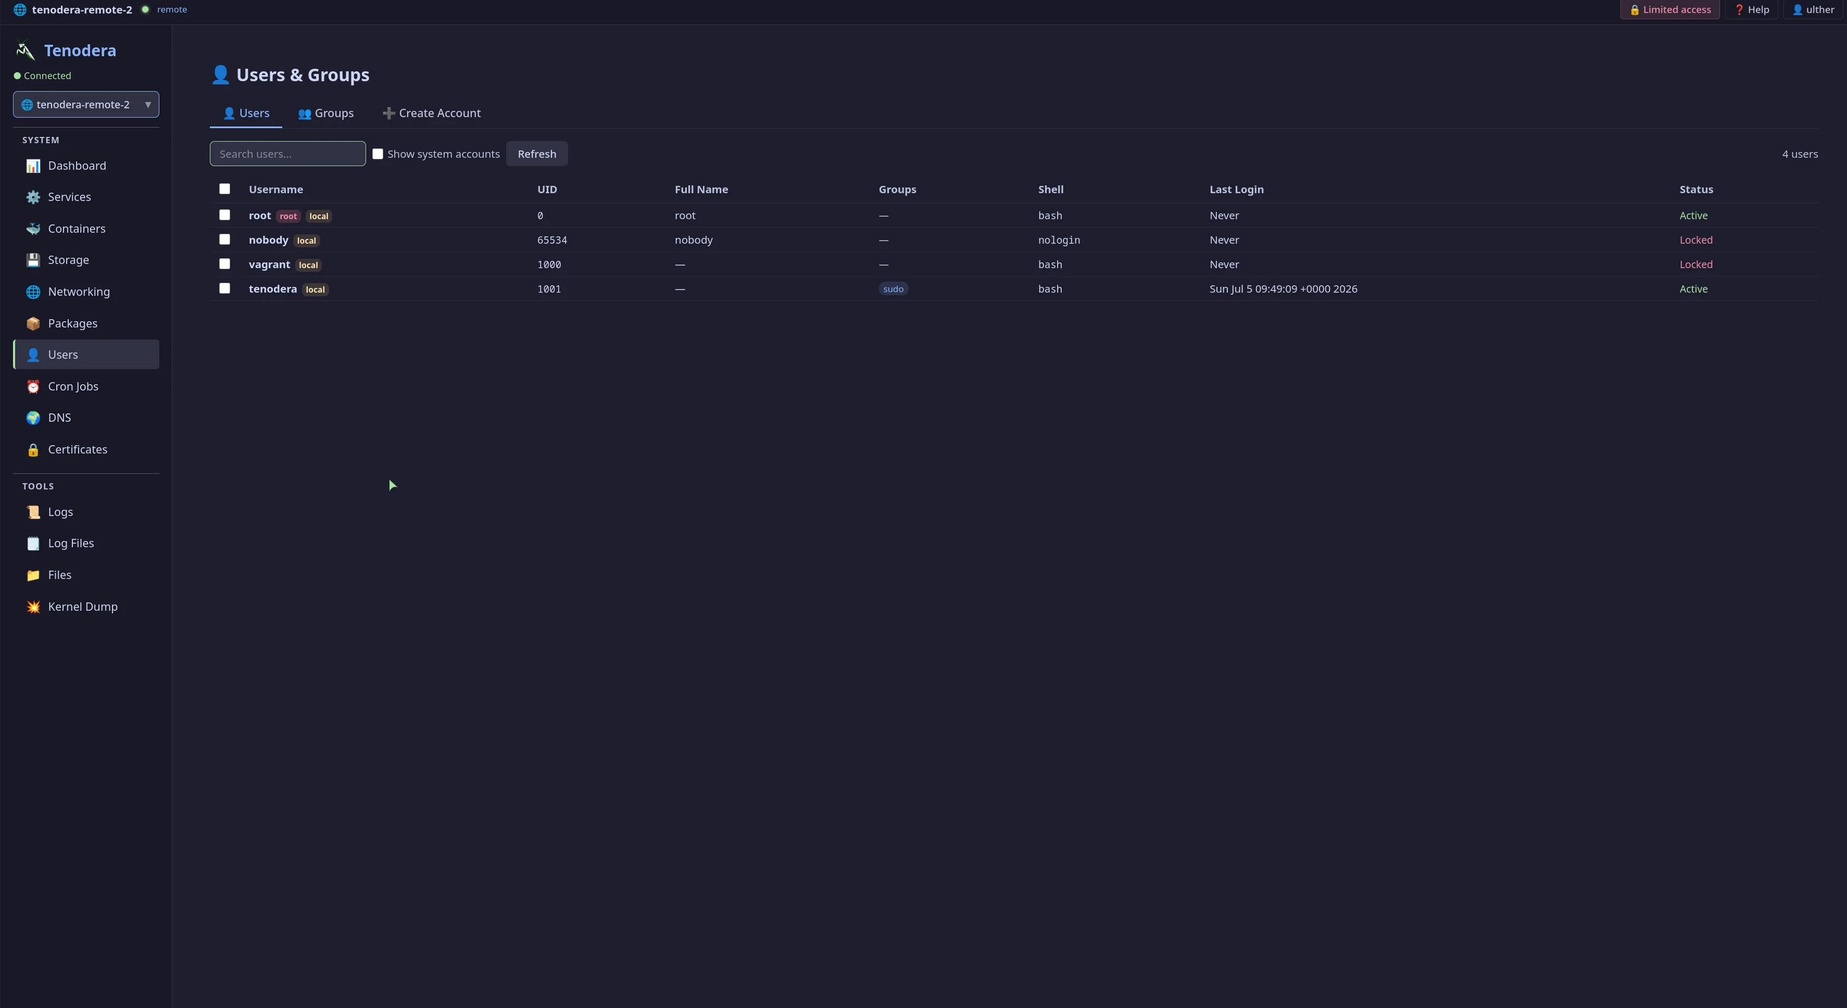Check the nobody user row checkbox

[224, 239]
